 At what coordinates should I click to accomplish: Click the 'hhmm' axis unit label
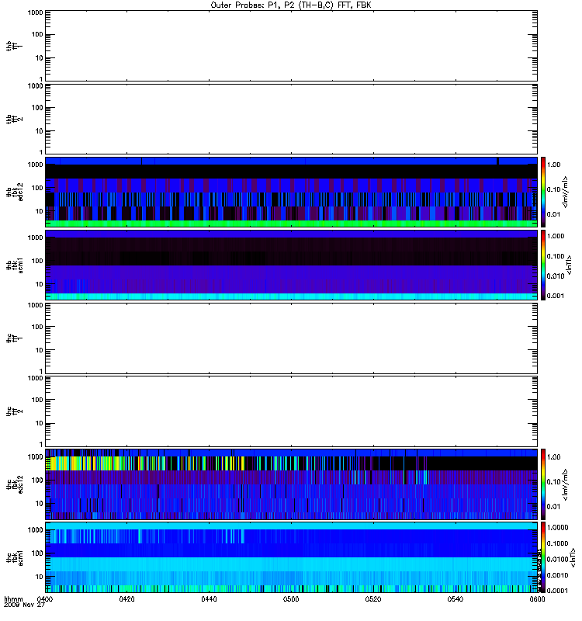click(13, 599)
